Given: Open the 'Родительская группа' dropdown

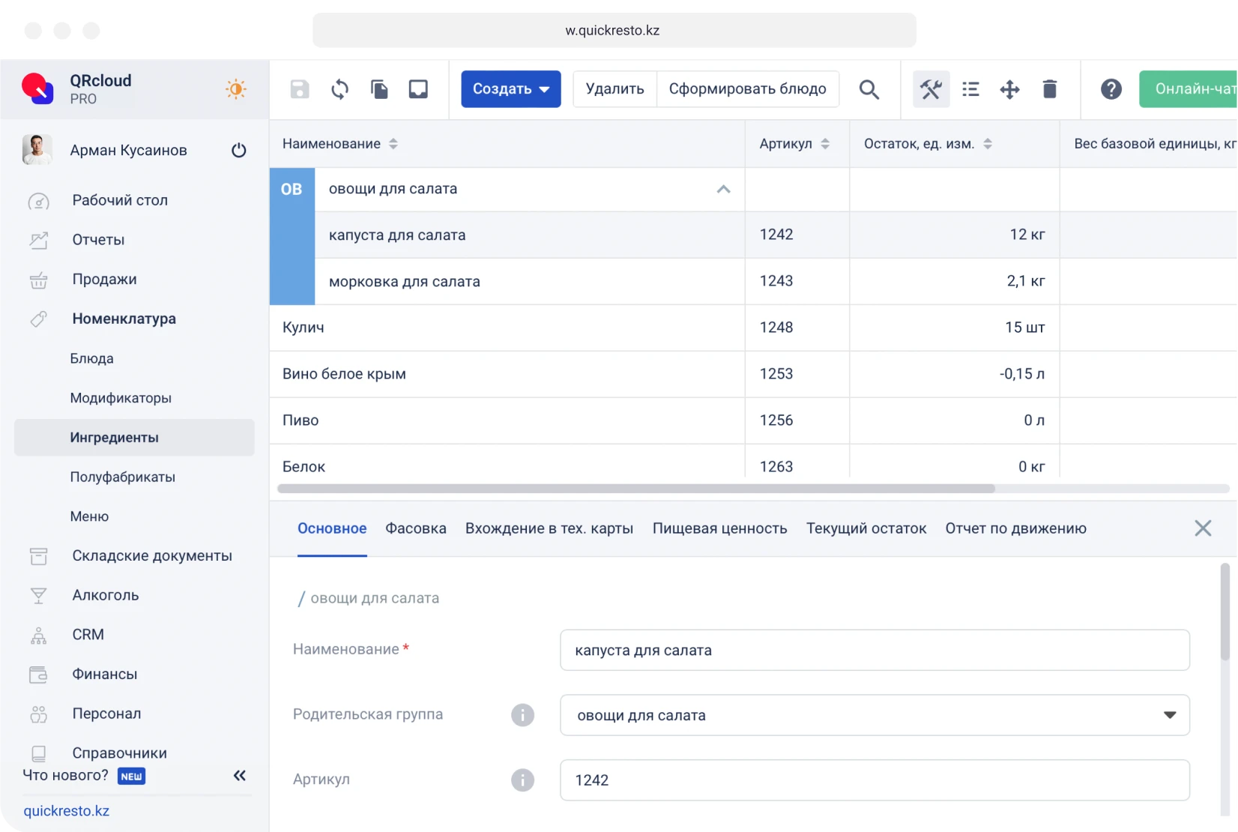Looking at the screenshot, I should point(1170,715).
